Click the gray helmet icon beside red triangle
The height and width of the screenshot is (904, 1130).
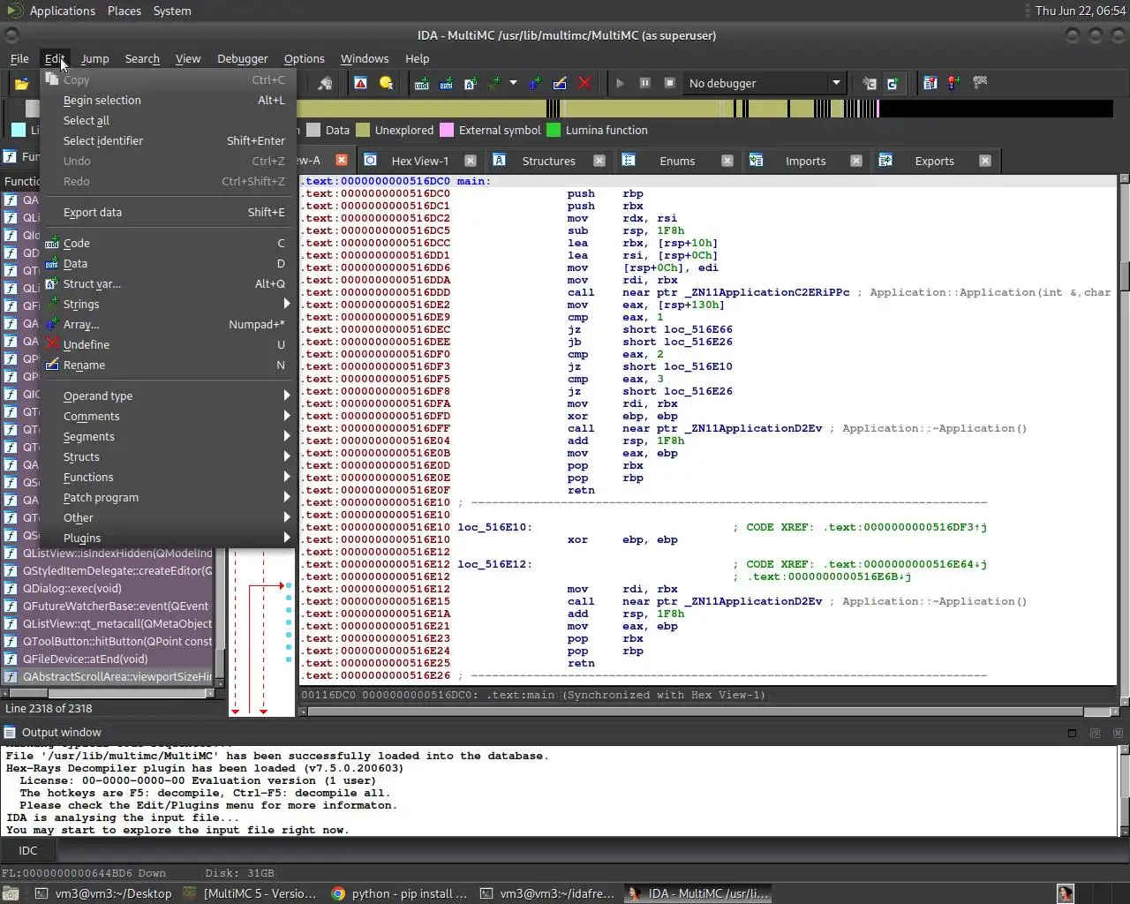326,83
